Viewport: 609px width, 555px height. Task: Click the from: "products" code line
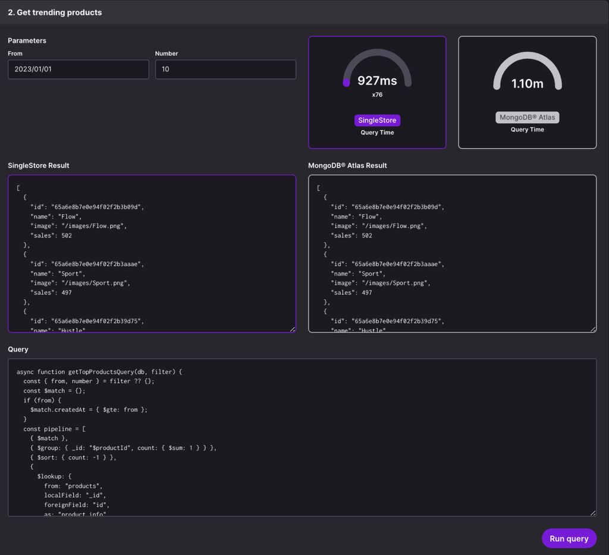pos(73,486)
